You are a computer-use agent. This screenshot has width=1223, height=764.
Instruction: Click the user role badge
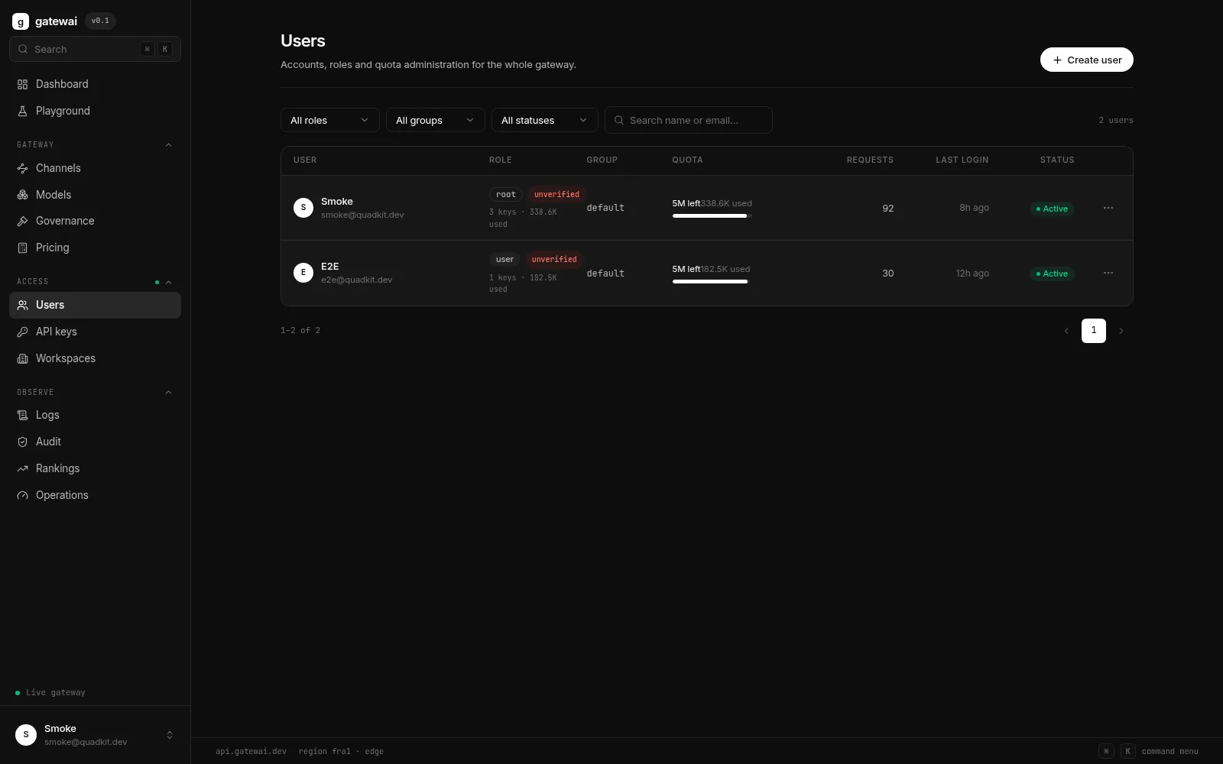(504, 260)
